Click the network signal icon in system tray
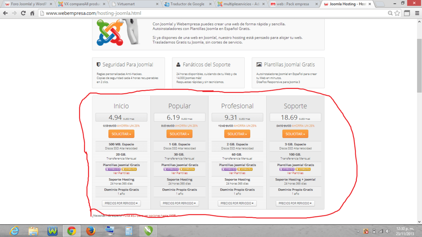Image resolution: width=422 pixels, height=237 pixels. (380, 231)
